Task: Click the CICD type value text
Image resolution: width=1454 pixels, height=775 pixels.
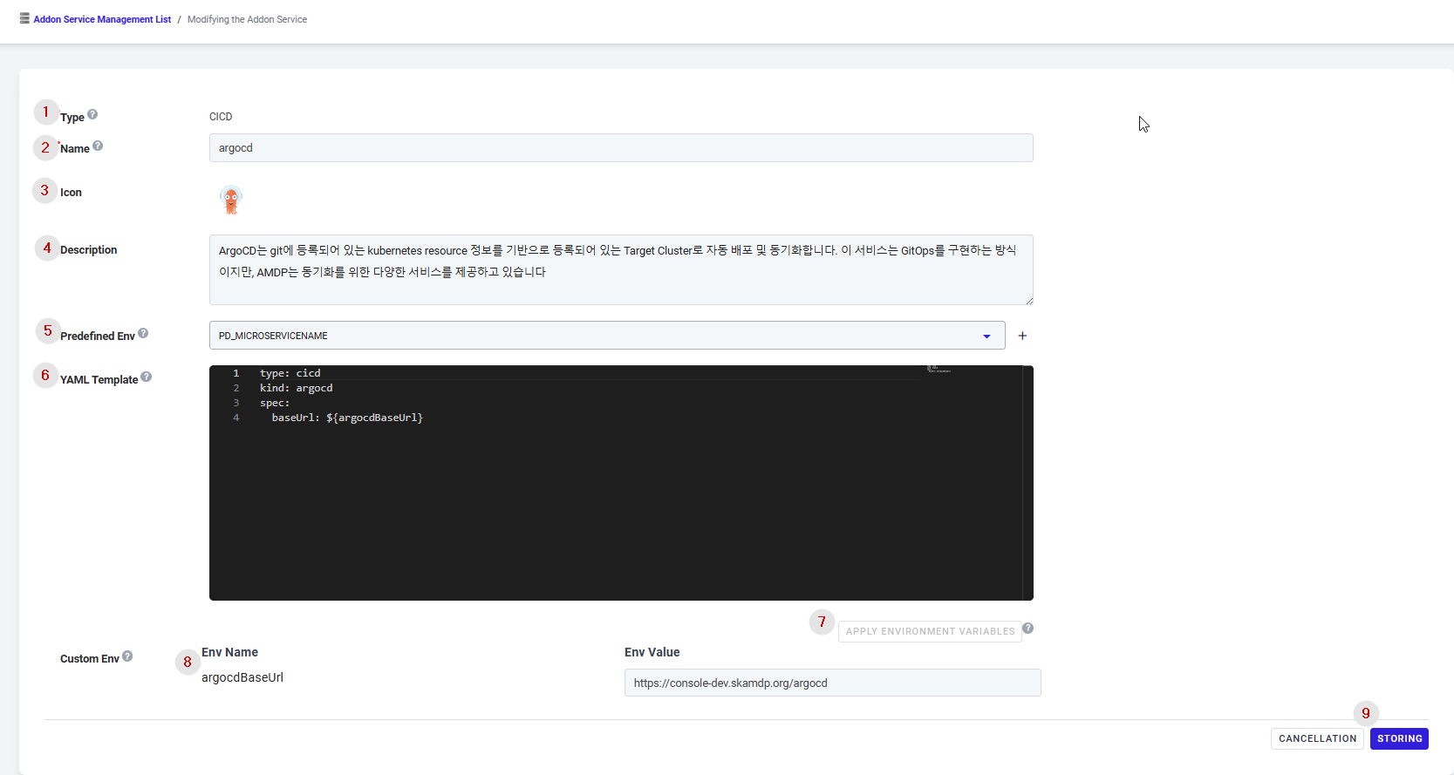Action: 221,117
